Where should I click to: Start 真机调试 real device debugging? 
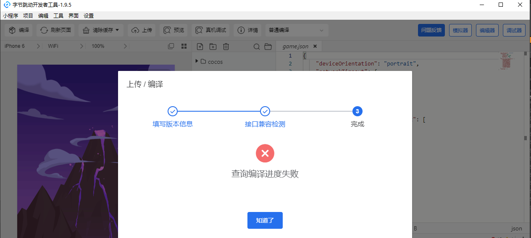click(x=210, y=30)
